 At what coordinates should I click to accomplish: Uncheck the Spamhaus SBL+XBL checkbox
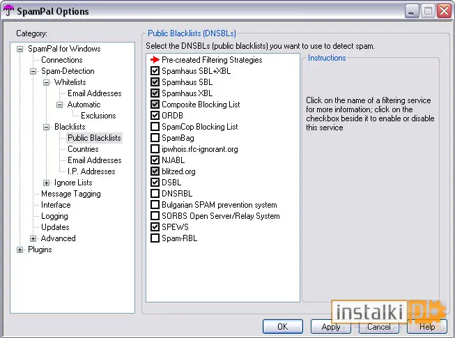click(x=155, y=71)
